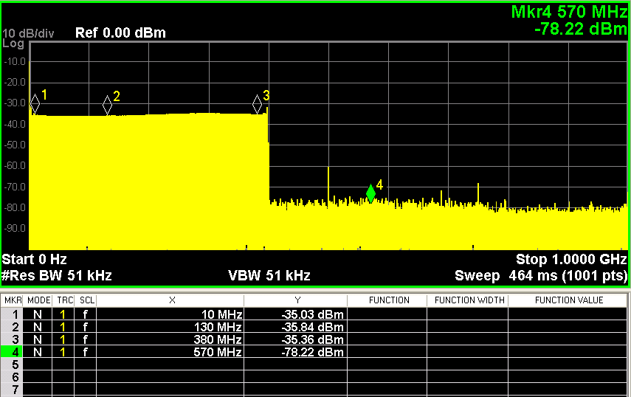Image resolution: width=631 pixels, height=397 pixels.
Task: Click the MODE column header in marker table
Action: pos(38,300)
